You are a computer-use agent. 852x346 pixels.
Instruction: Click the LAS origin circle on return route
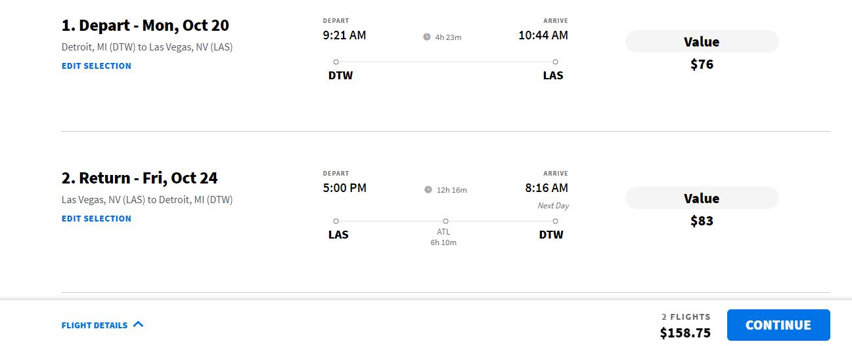pyautogui.click(x=336, y=221)
